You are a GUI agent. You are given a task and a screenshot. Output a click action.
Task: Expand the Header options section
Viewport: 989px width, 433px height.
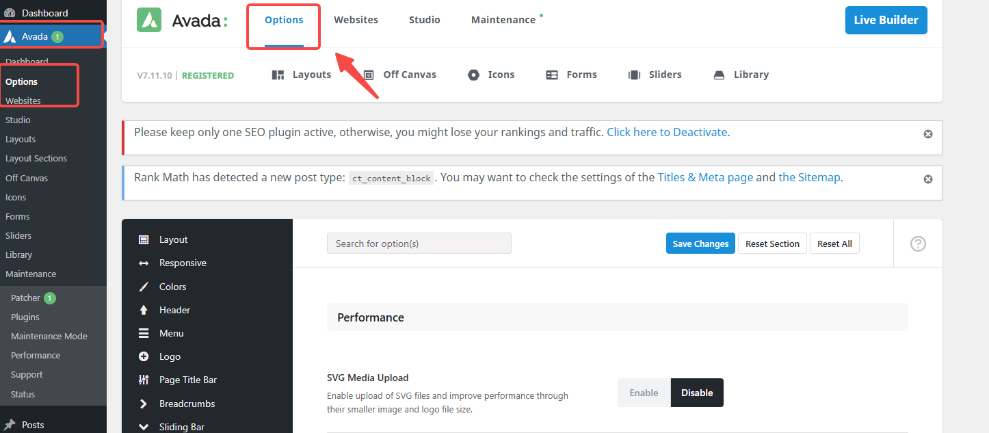(174, 310)
